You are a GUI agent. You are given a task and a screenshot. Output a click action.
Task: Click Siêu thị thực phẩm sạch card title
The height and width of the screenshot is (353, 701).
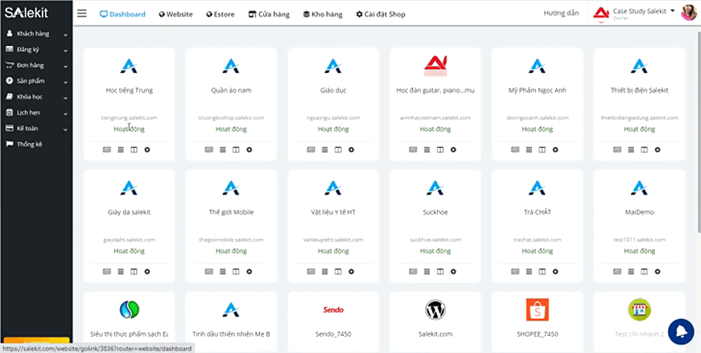pyautogui.click(x=129, y=334)
